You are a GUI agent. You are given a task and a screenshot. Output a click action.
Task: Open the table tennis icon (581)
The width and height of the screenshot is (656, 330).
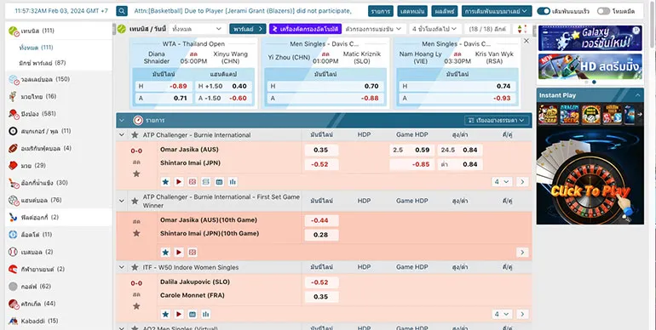[14, 114]
